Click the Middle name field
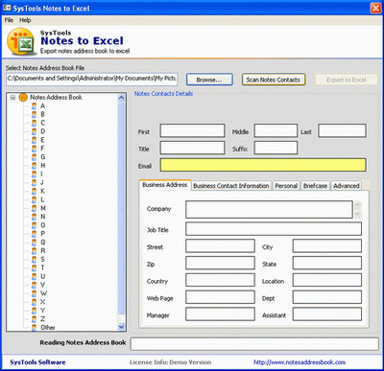The height and width of the screenshot is (371, 384). coord(276,130)
